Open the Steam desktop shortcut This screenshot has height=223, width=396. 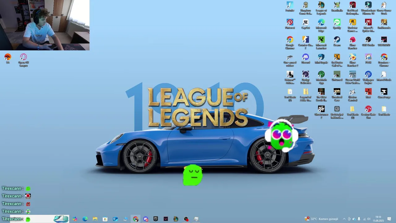coord(337,42)
